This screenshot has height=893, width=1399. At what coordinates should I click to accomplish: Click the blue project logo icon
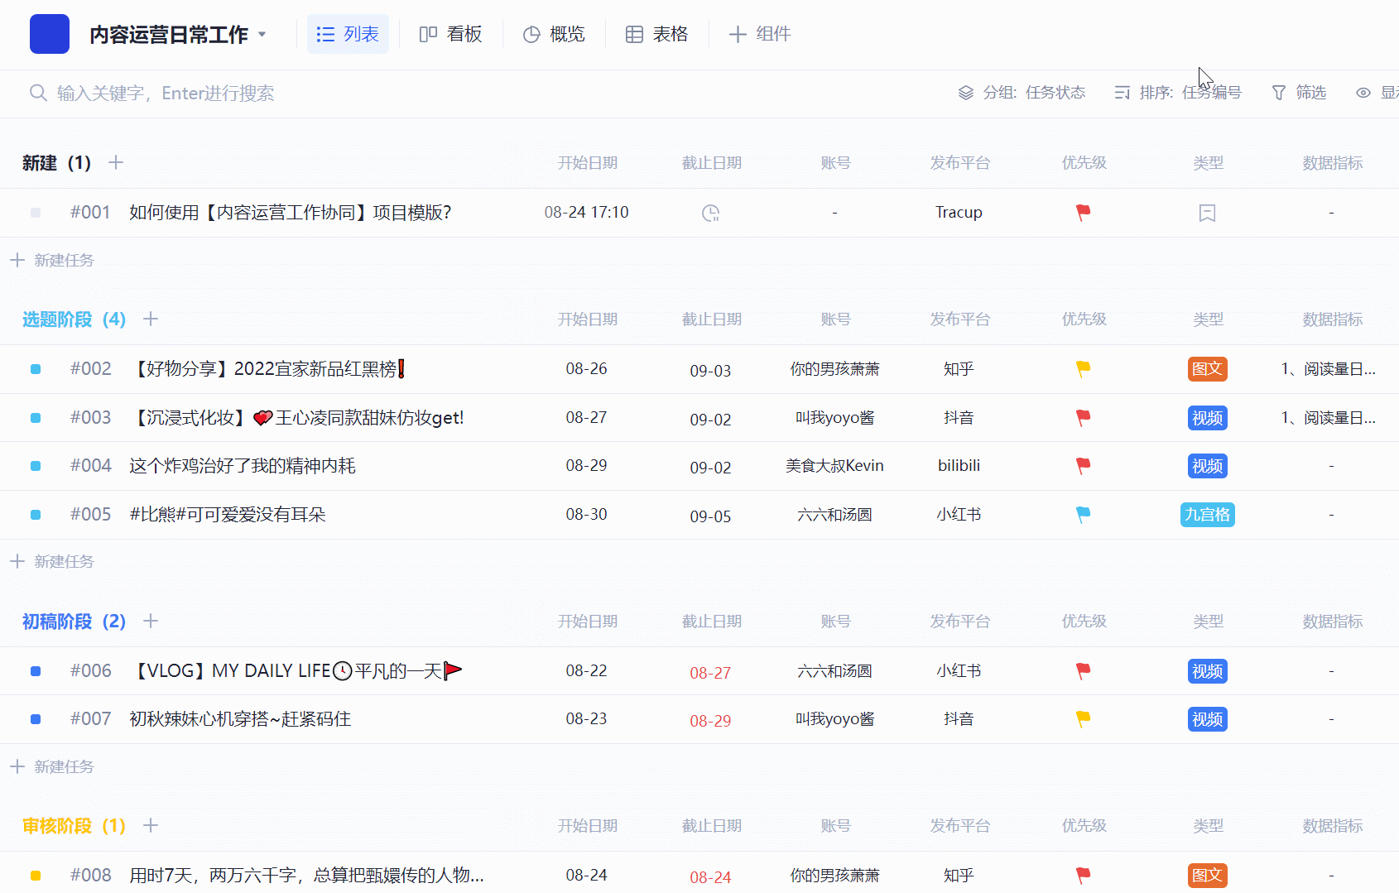(x=50, y=34)
